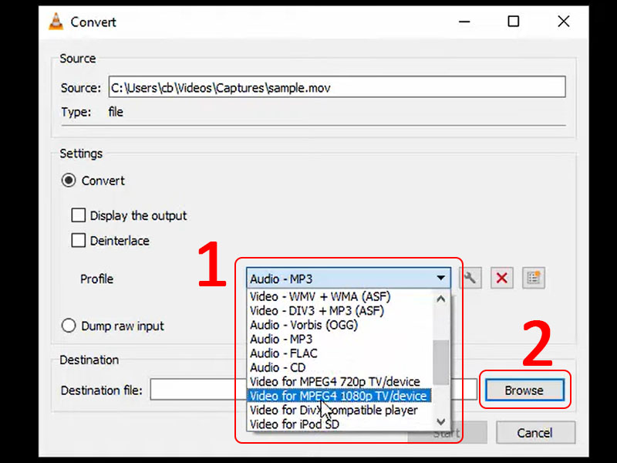617x463 pixels.
Task: Create a new profile using the list icon
Action: click(533, 278)
